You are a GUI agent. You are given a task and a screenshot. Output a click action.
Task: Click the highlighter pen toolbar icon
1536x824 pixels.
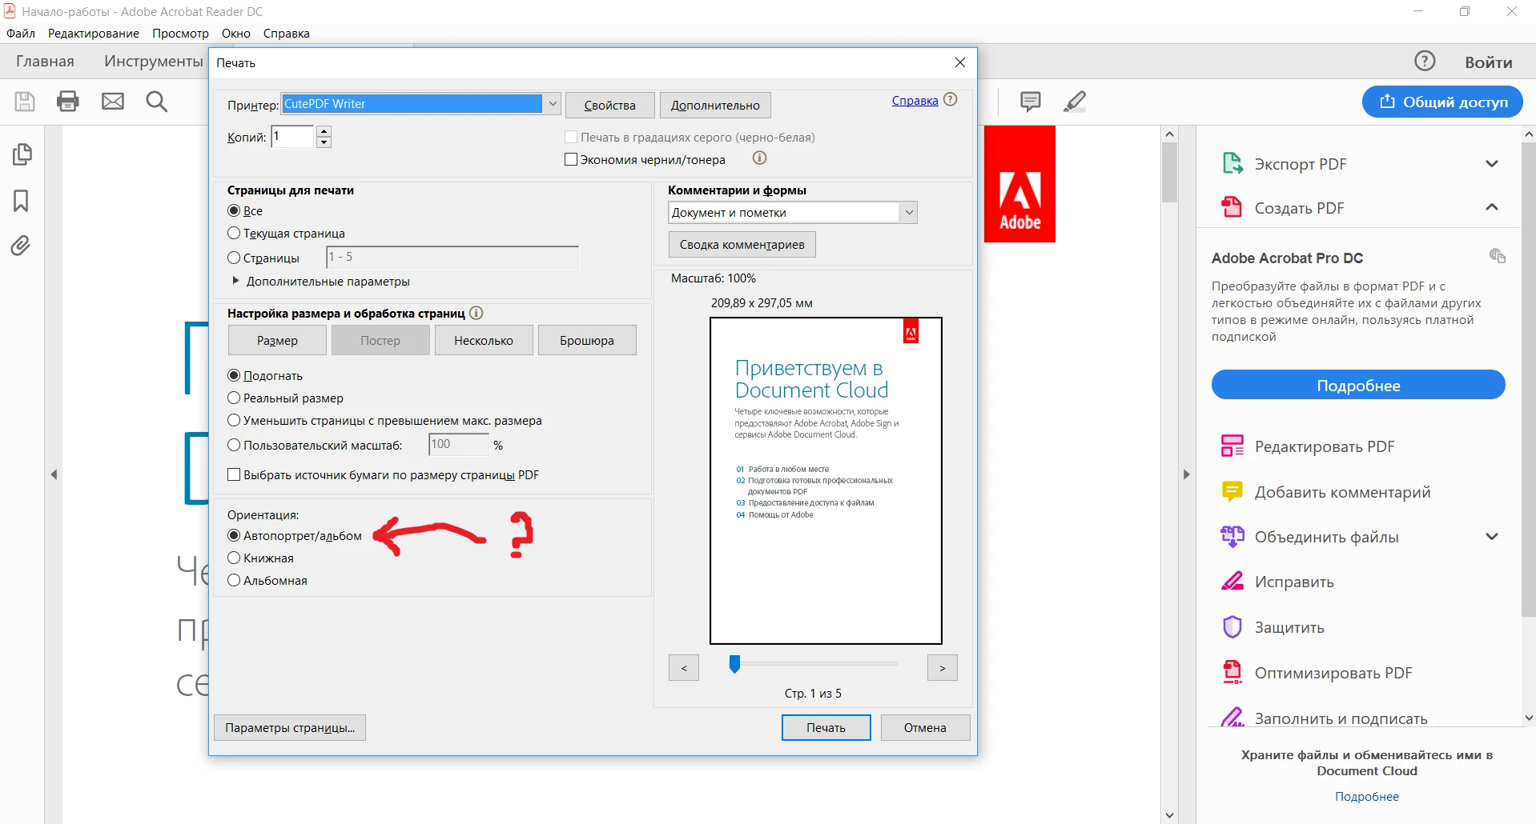pyautogui.click(x=1075, y=102)
